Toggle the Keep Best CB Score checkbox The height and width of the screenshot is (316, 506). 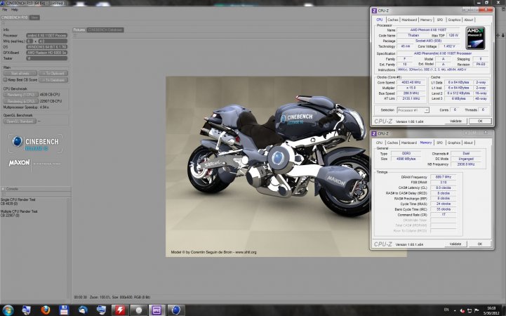point(5,79)
